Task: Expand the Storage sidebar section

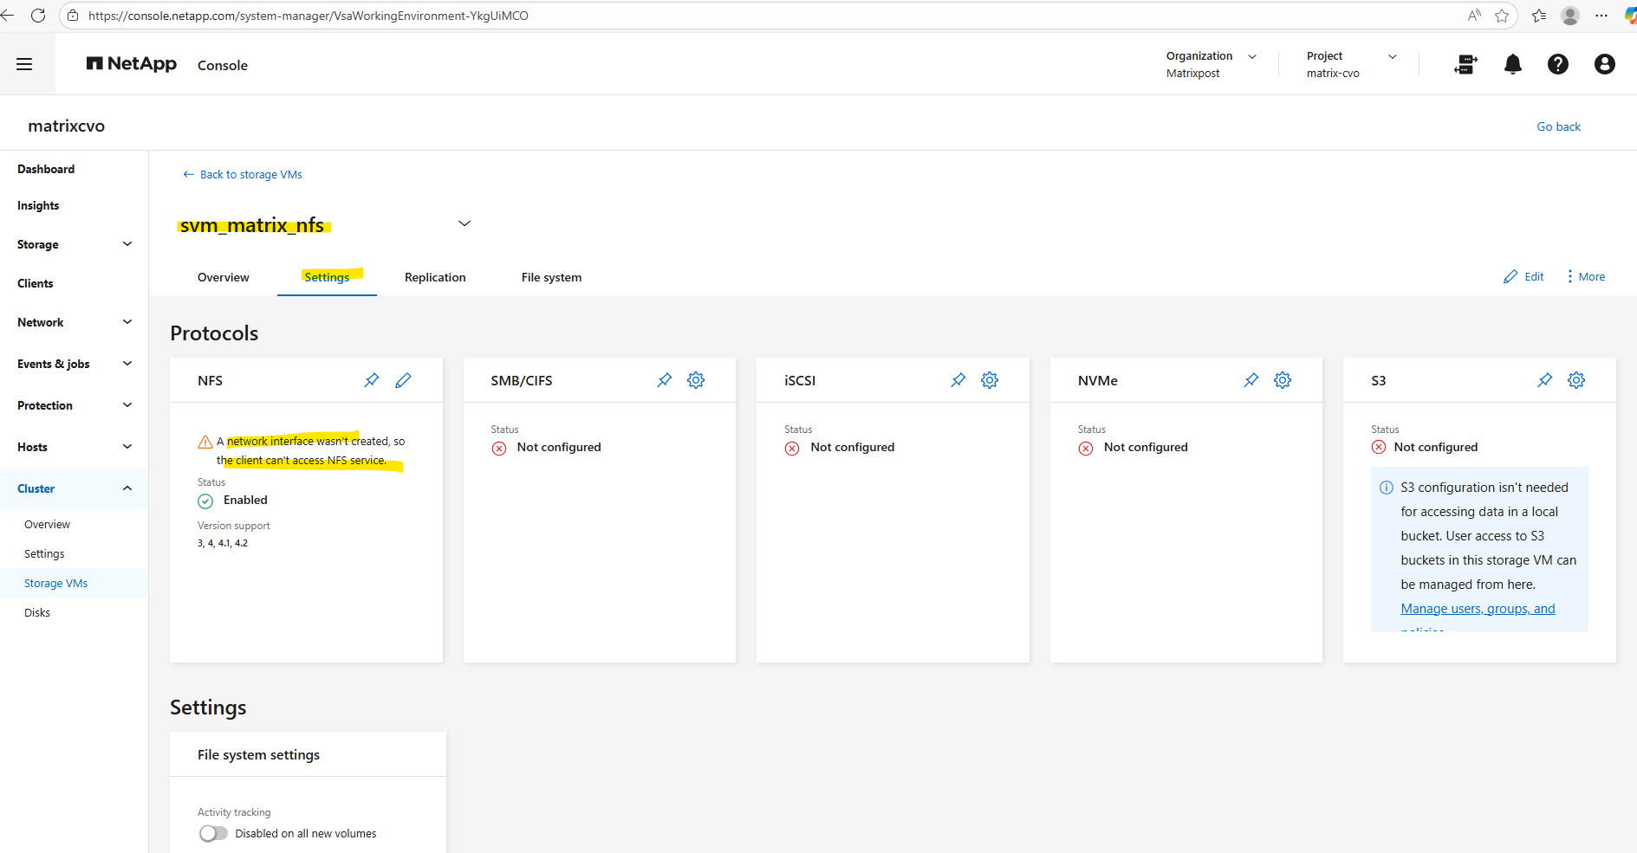Action: [x=74, y=244]
